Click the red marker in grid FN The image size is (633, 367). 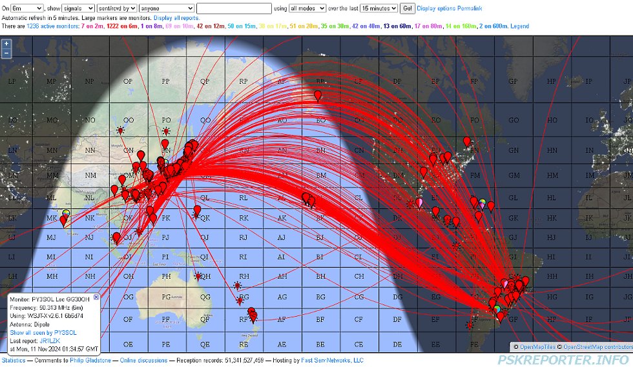[x=466, y=142]
